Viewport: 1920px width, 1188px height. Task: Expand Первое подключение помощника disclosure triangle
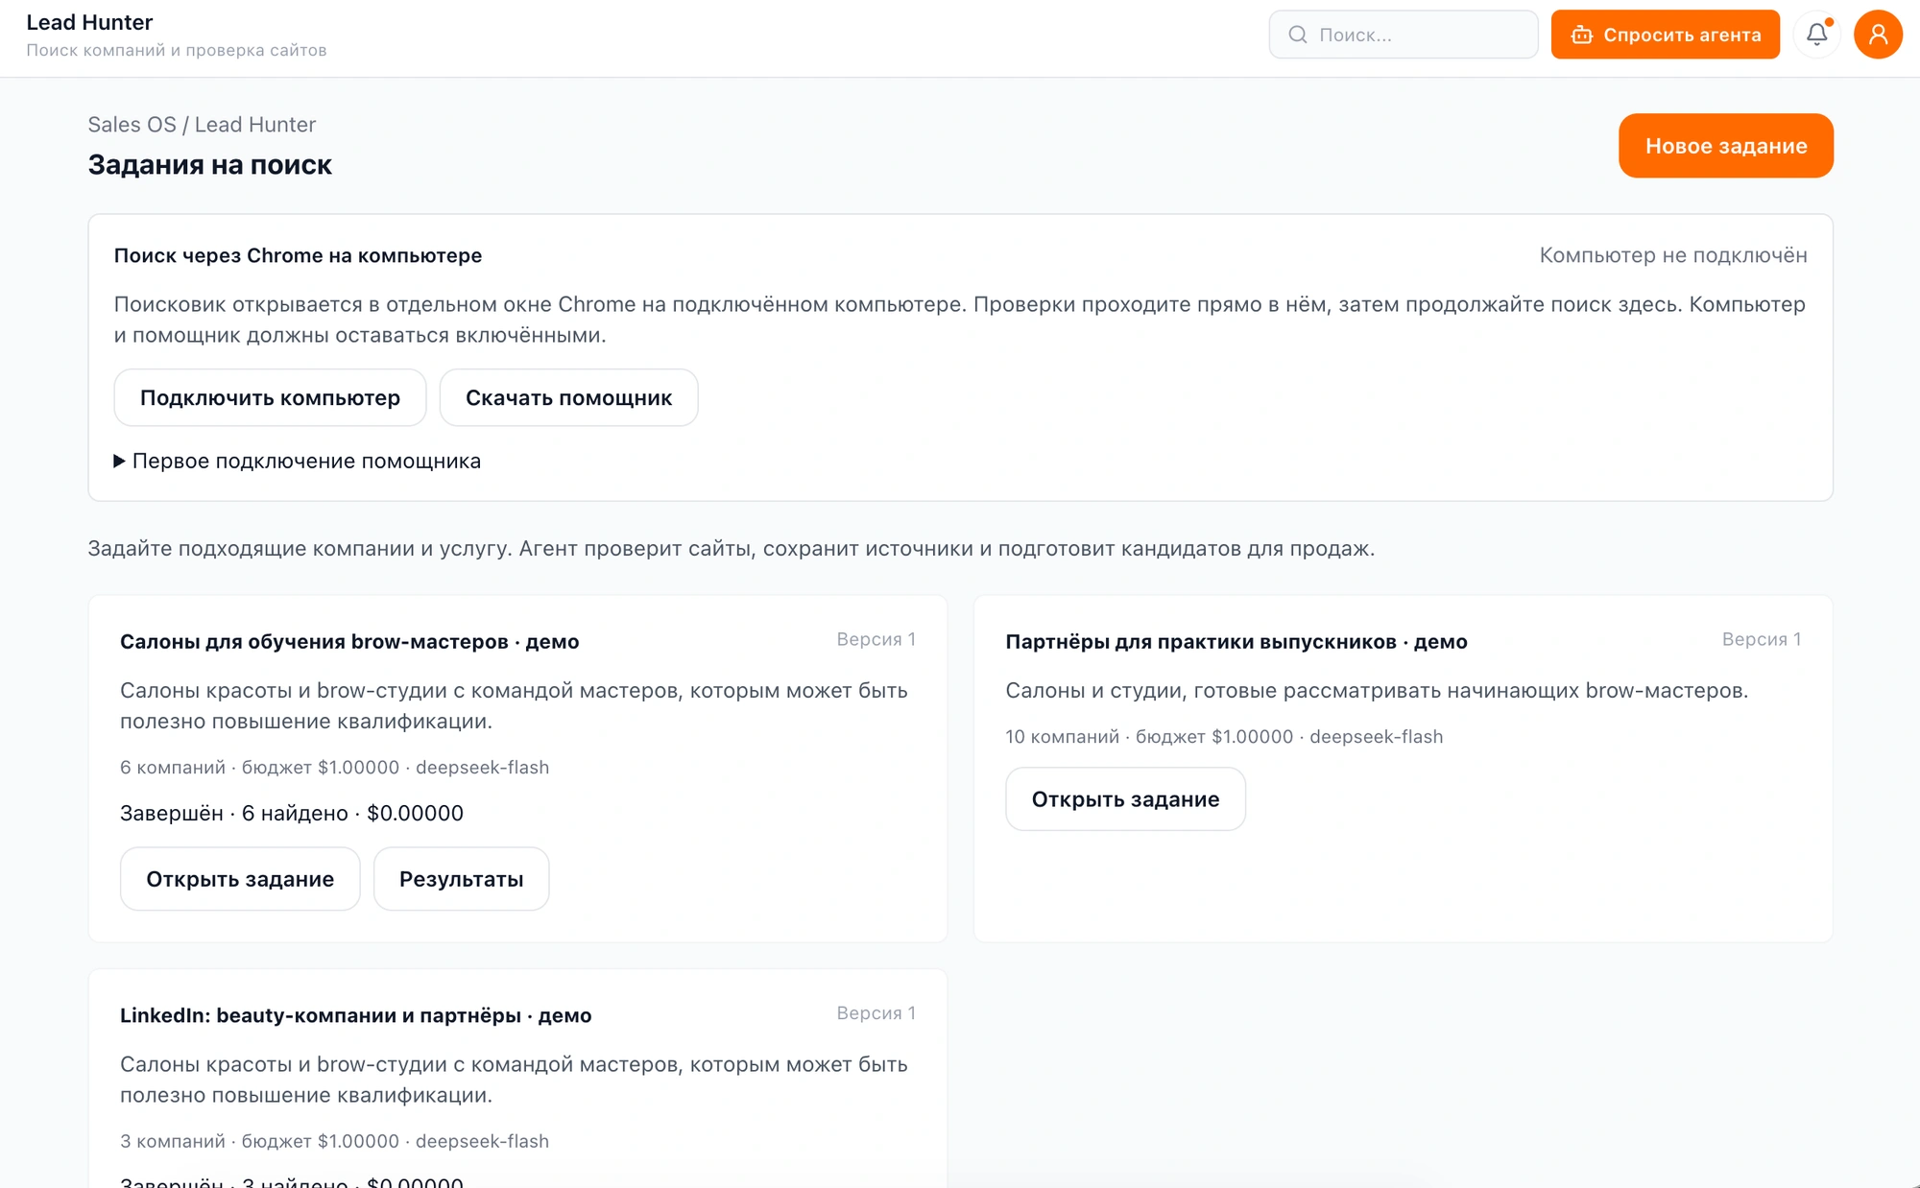[x=120, y=461]
